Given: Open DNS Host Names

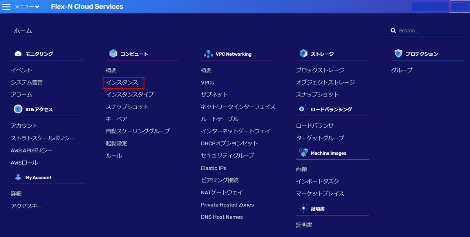Looking at the screenshot, I should (x=222, y=217).
